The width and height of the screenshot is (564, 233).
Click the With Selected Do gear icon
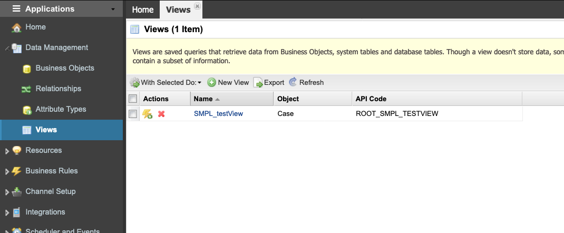[x=134, y=83]
